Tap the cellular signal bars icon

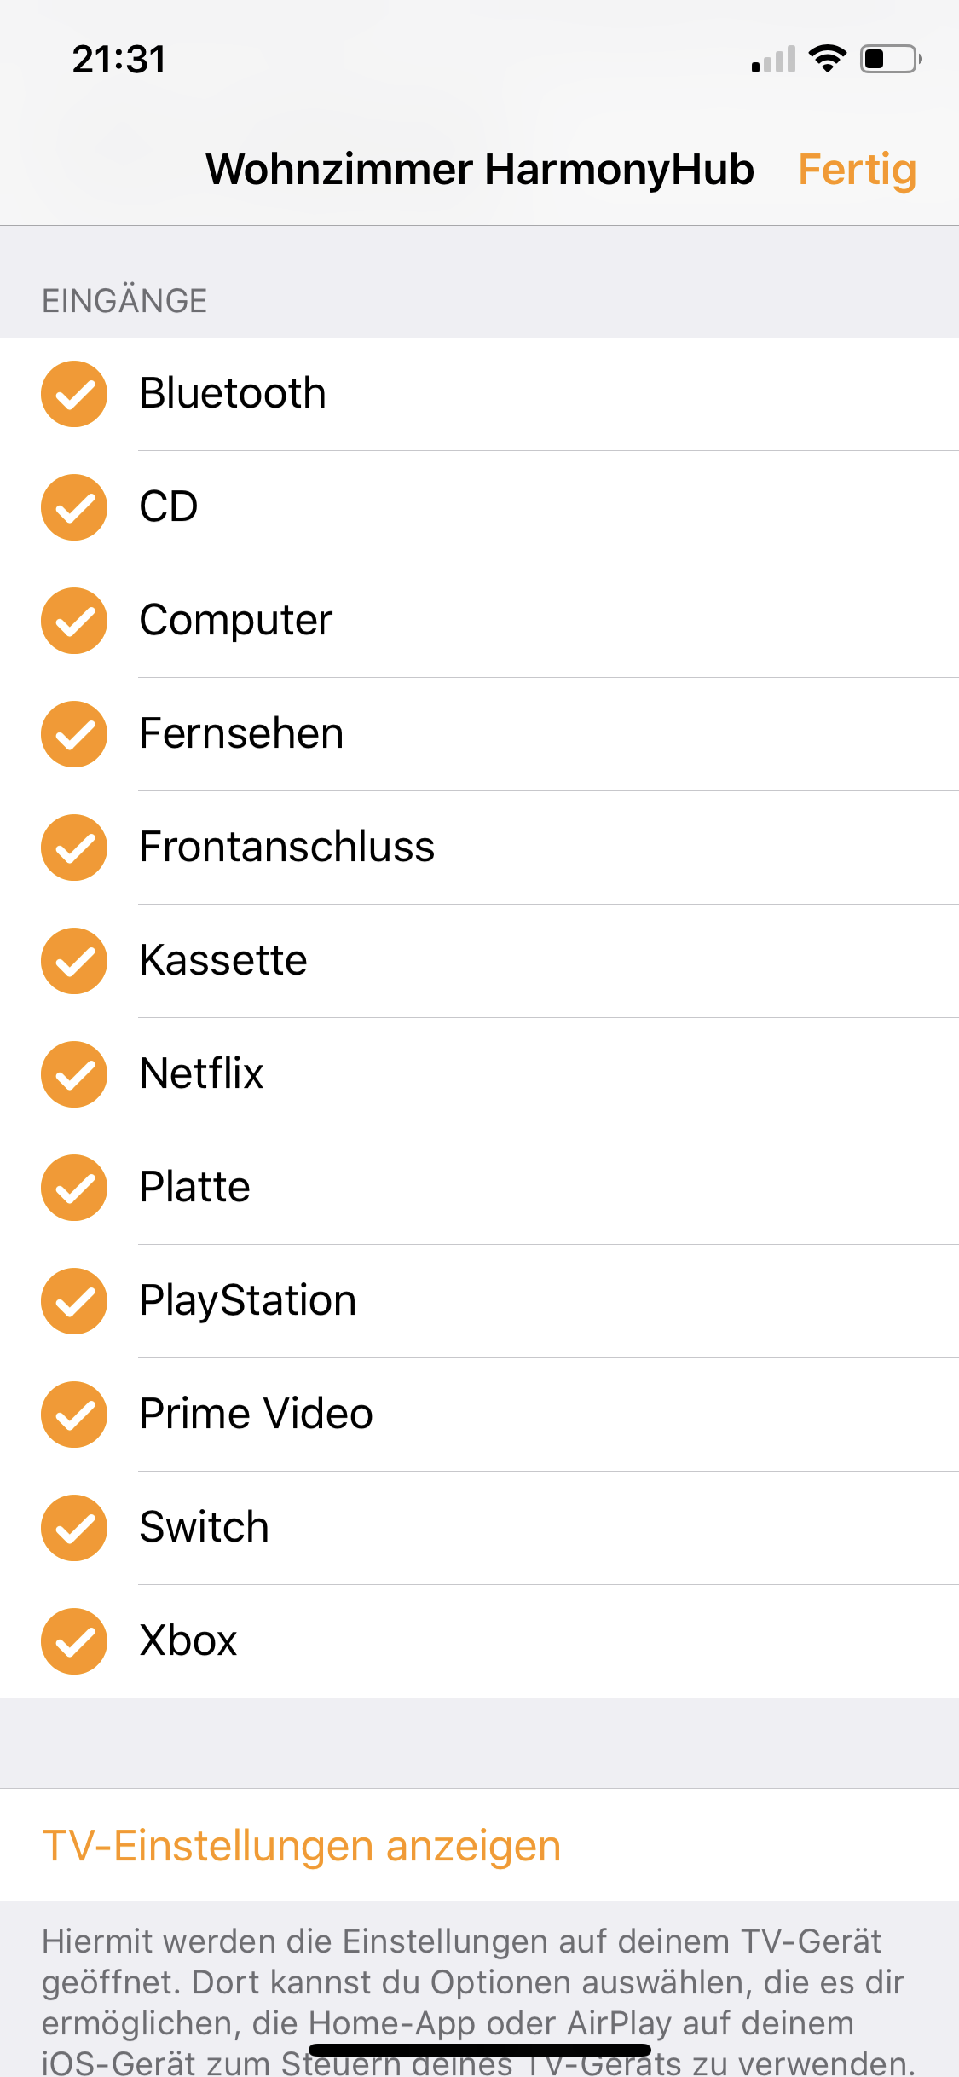point(773,59)
